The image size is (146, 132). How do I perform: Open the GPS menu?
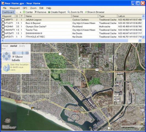coord(25,8)
